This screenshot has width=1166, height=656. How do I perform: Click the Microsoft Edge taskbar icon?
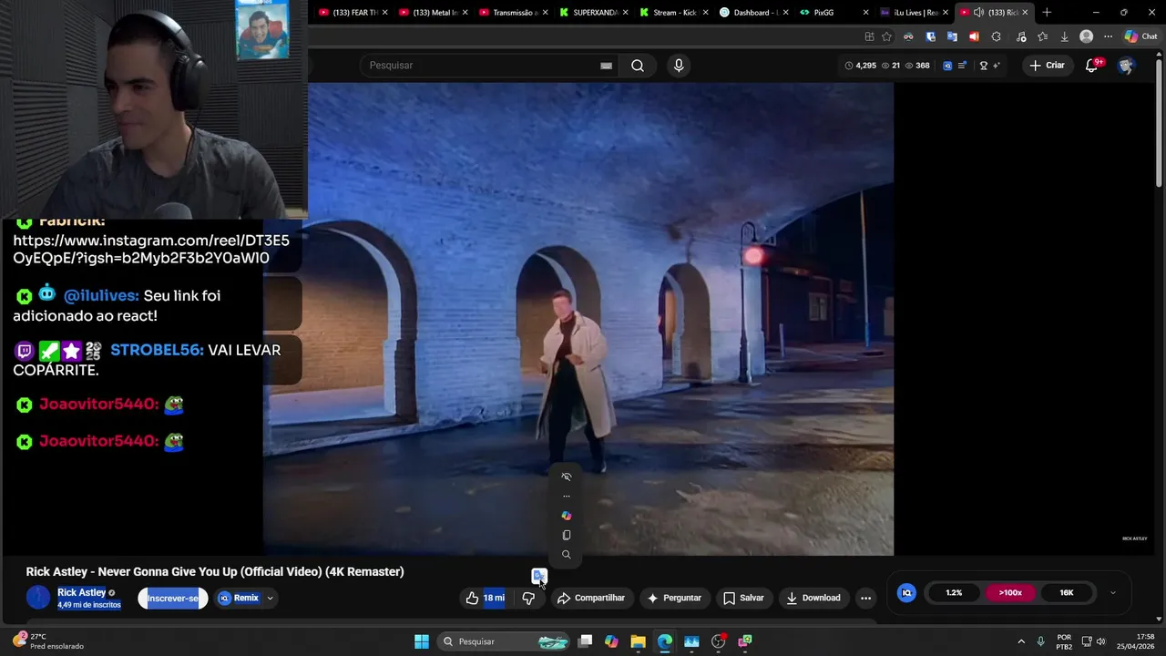[665, 641]
